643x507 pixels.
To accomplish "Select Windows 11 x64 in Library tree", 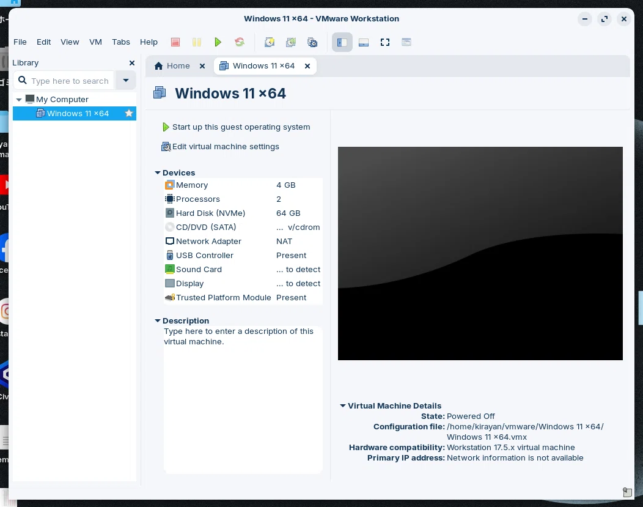I will pos(74,114).
